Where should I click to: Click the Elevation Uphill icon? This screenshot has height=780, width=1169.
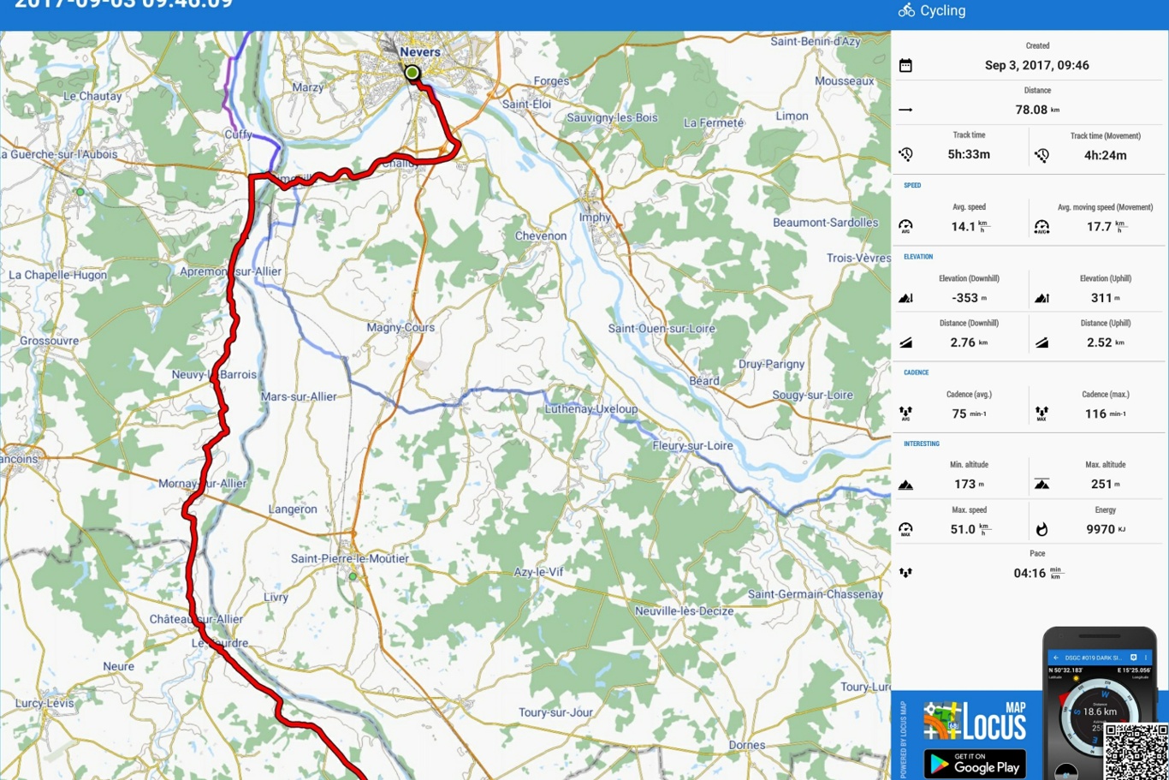1041,298
